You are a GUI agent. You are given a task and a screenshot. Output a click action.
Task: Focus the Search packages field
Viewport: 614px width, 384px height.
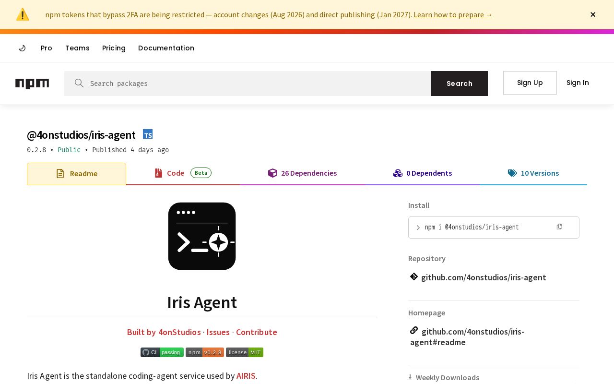tap(248, 84)
